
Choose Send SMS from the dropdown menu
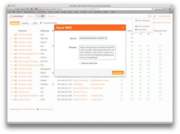tap(141, 29)
